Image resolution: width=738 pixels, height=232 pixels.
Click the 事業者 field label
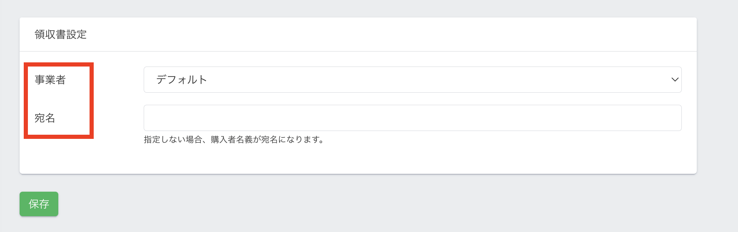click(x=50, y=79)
